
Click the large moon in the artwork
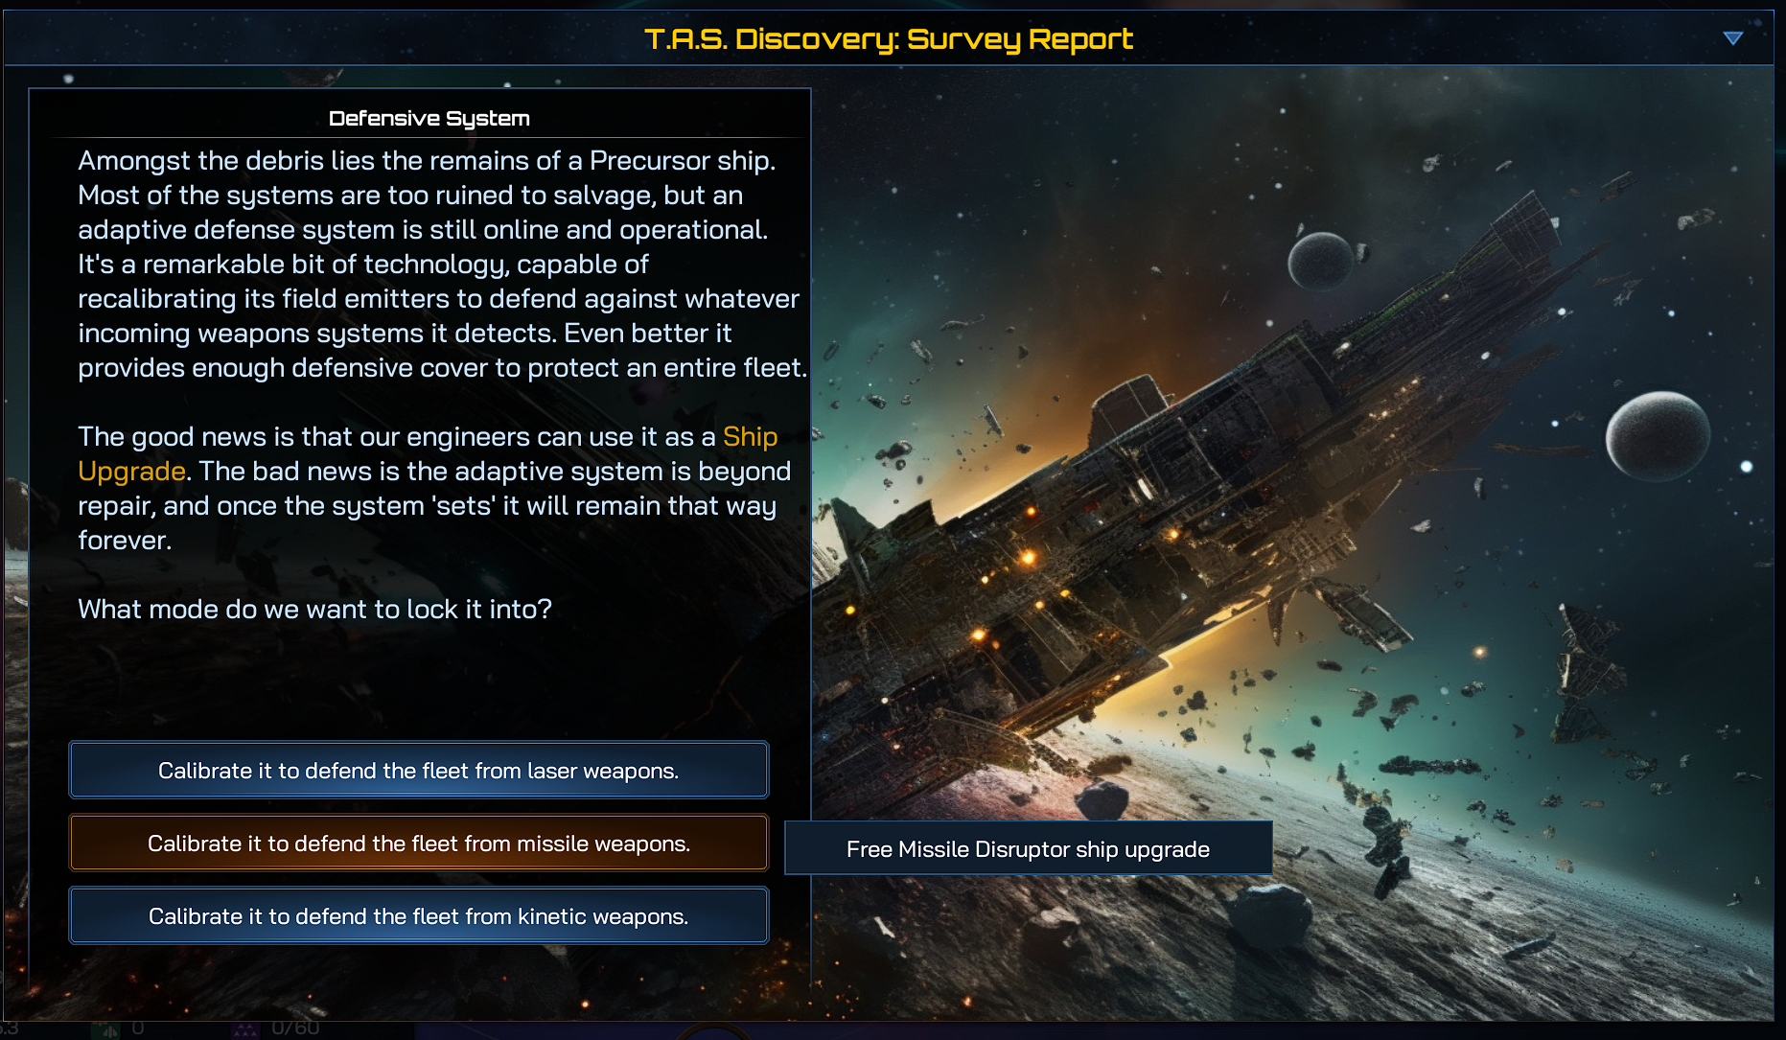[x=1658, y=436]
